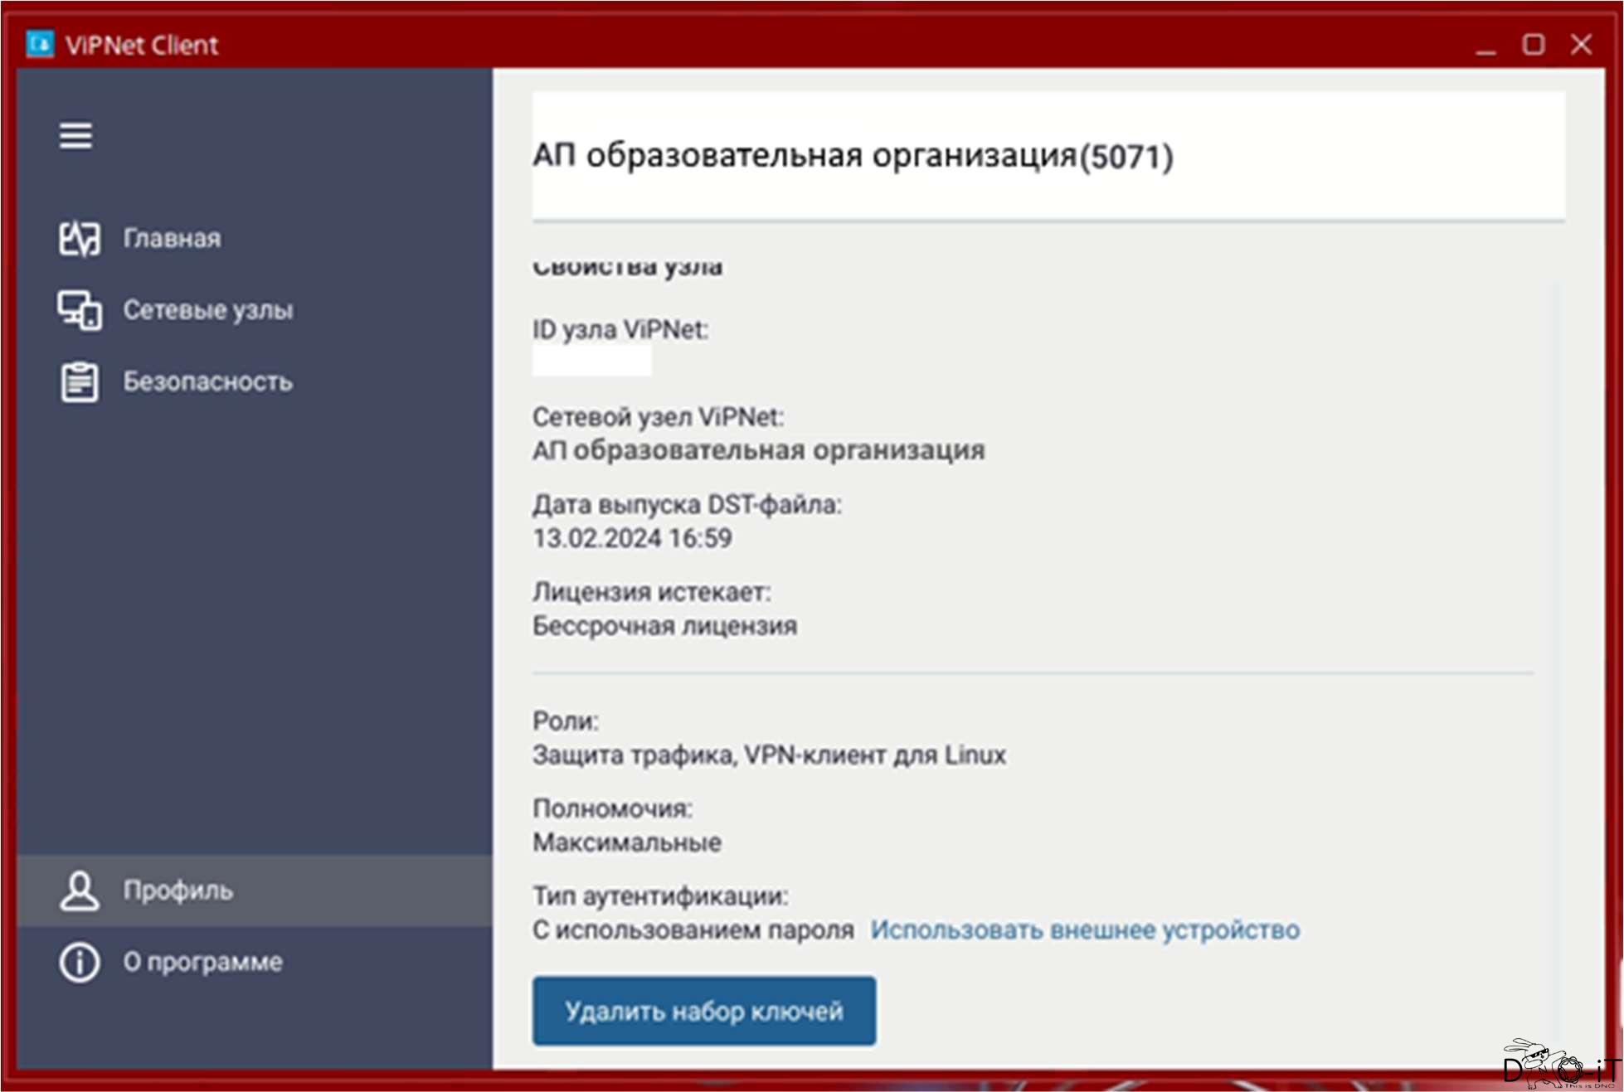
Task: Click the Сетевые узлы devices icon
Action: (80, 310)
